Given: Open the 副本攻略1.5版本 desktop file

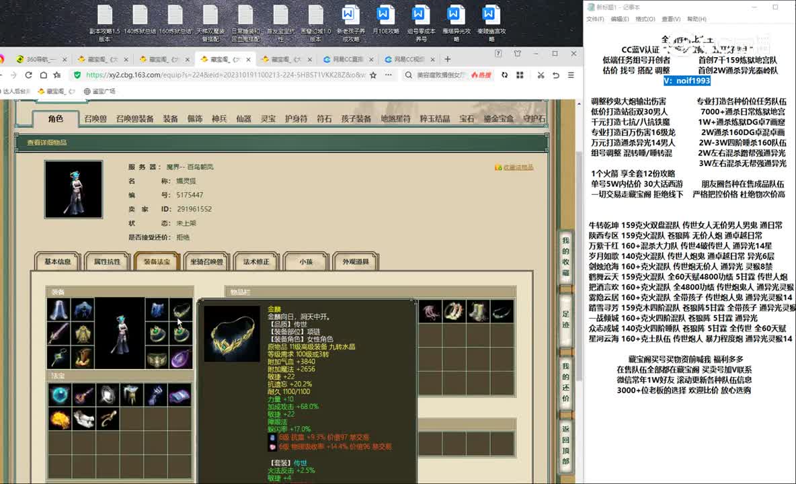Looking at the screenshot, I should (x=105, y=23).
